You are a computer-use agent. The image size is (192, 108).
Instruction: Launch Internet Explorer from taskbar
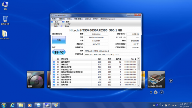(13, 105)
